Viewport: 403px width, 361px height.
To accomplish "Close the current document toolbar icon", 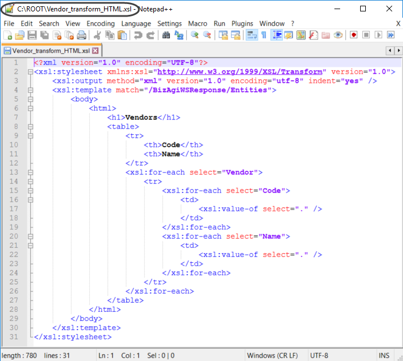I will [57, 35].
